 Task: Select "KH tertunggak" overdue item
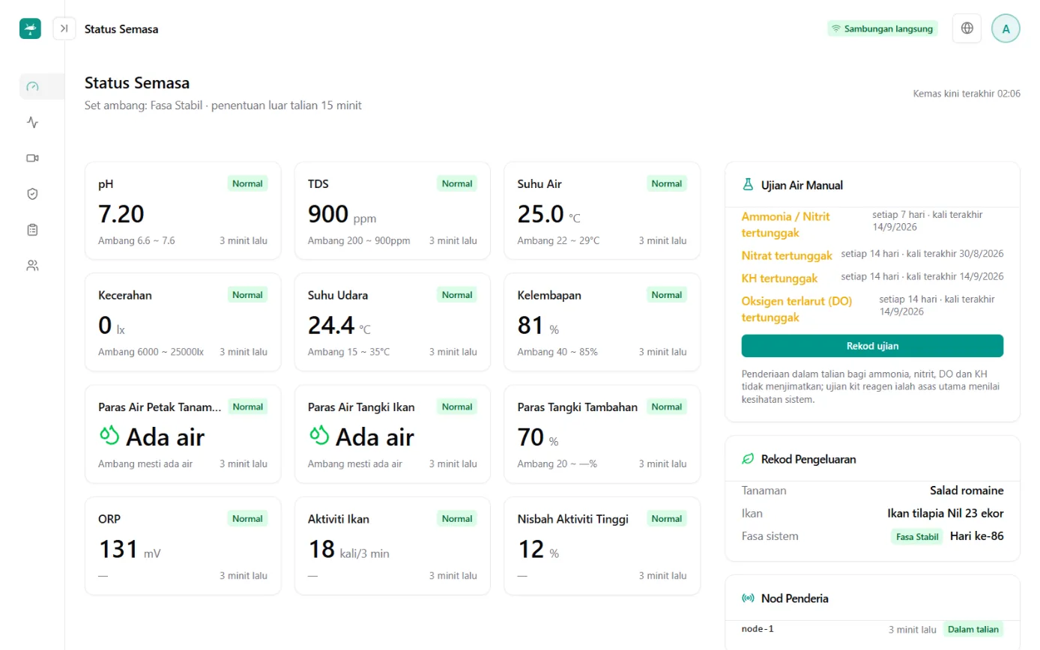[779, 278]
